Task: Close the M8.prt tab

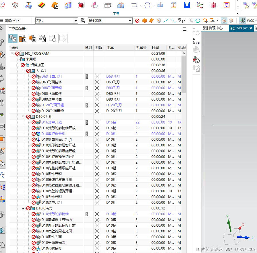Action: (x=251, y=28)
